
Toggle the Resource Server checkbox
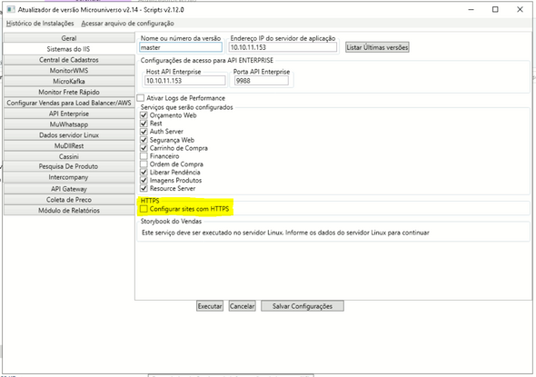pos(144,188)
